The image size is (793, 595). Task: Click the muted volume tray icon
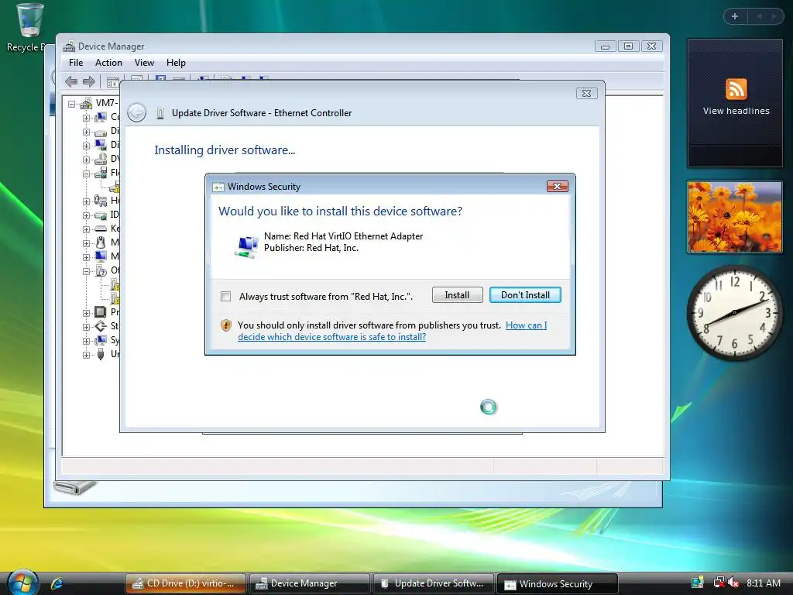(733, 583)
